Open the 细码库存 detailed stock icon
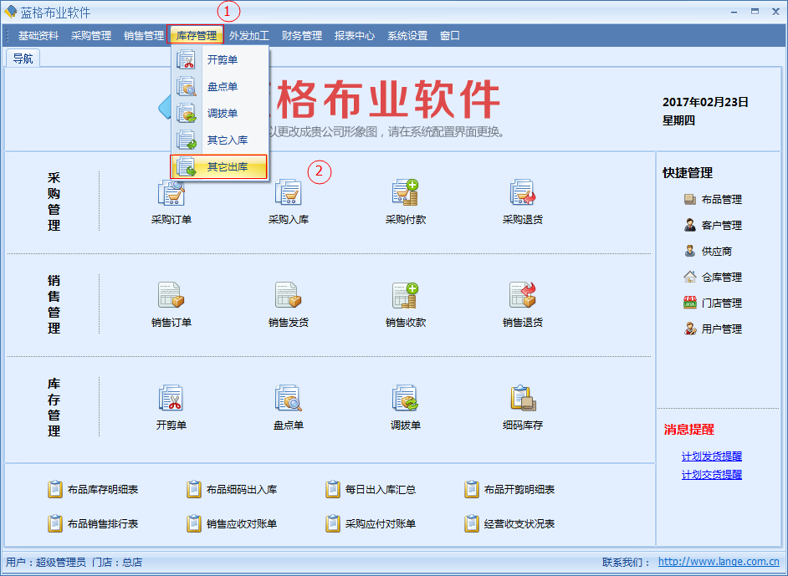The height and width of the screenshot is (576, 788). tap(523, 398)
